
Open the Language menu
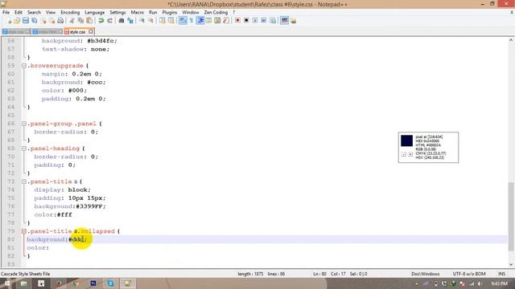tap(95, 12)
